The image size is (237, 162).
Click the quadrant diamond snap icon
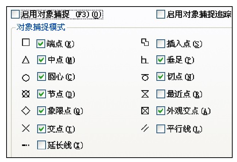[26, 111]
